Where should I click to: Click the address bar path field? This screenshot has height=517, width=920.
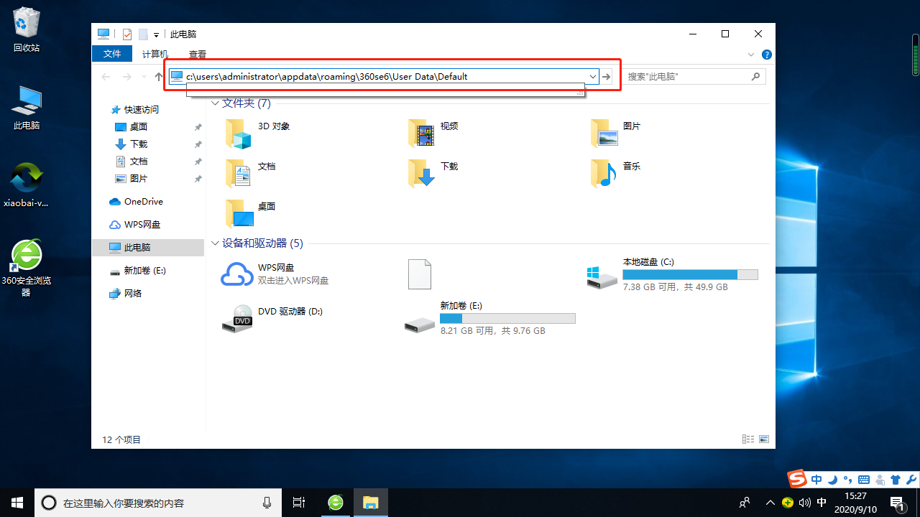pos(385,76)
